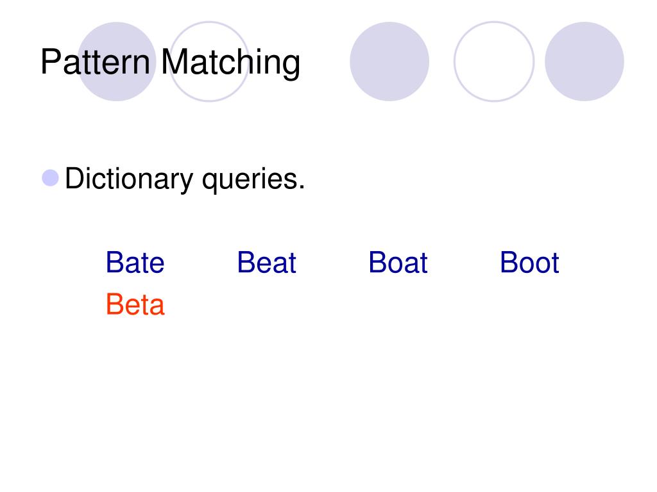Select the final "t" in "Boot"
This screenshot has width=657, height=492.
coord(554,263)
